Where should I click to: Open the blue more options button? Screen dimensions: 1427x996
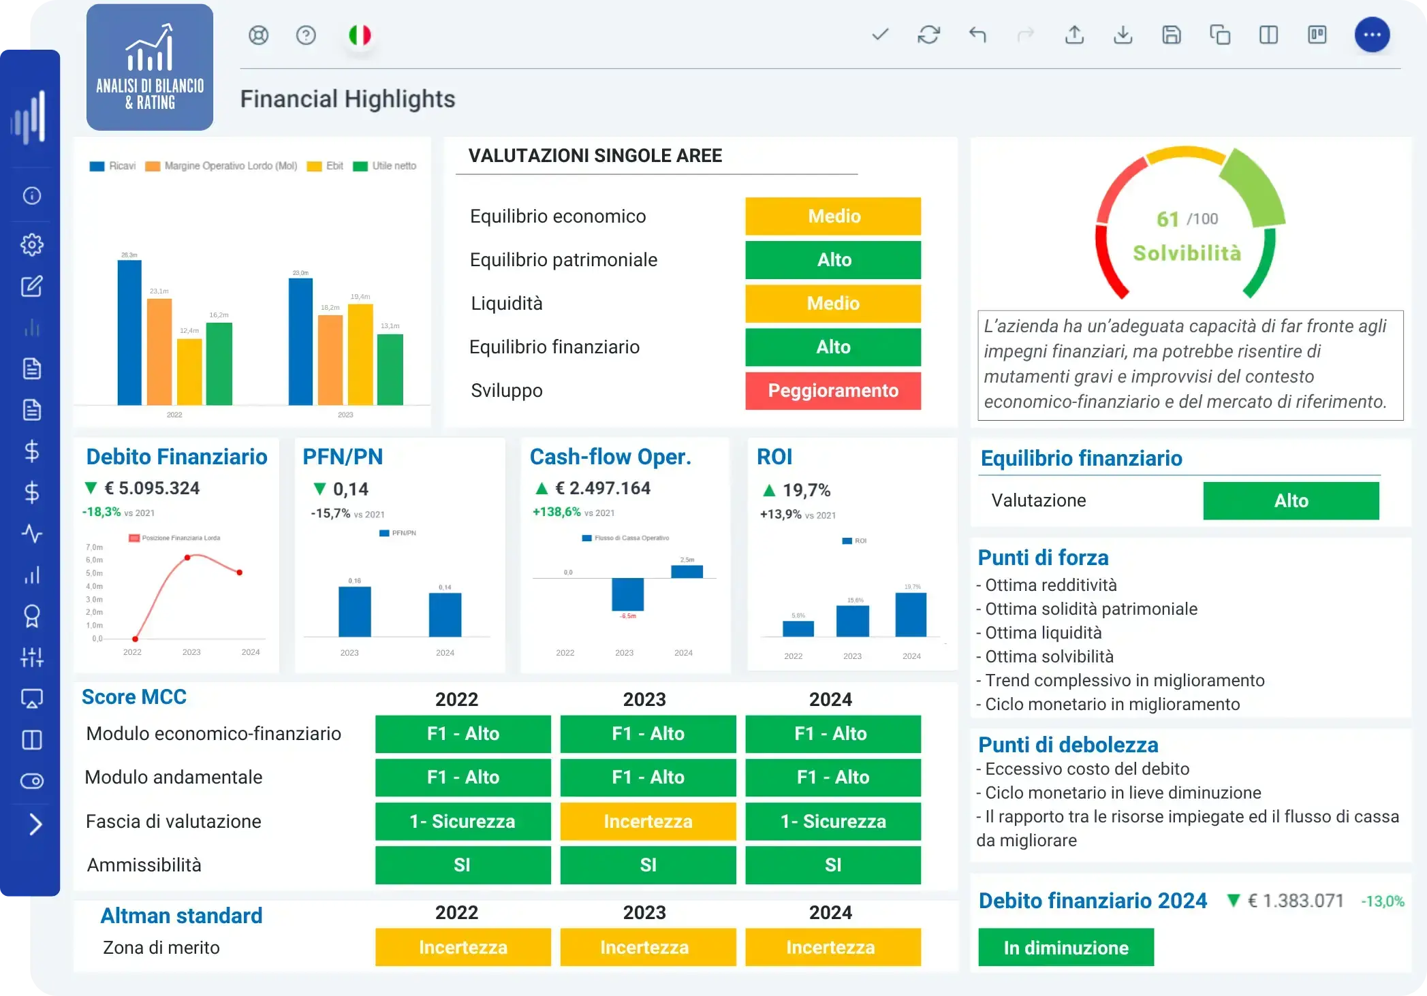point(1372,34)
